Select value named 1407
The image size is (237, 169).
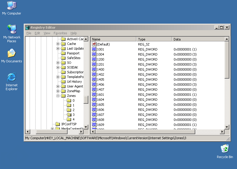100,90
